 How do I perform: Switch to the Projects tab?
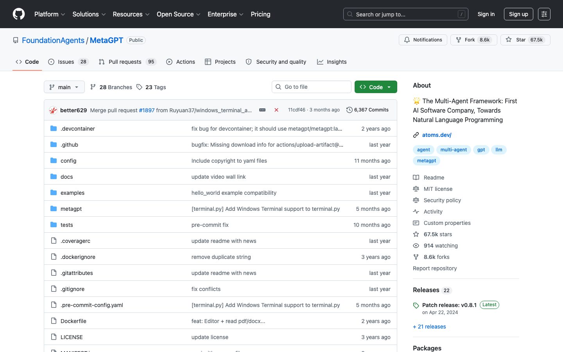point(220,62)
